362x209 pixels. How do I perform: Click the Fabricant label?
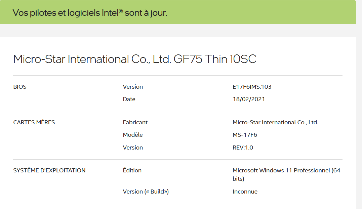135,122
